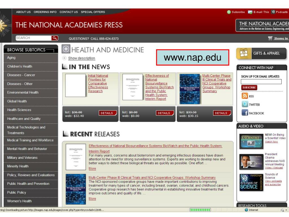Viewport: 289px width, 217px height.
Task: Play the President Obama NAS address video
Action: (x=251, y=162)
